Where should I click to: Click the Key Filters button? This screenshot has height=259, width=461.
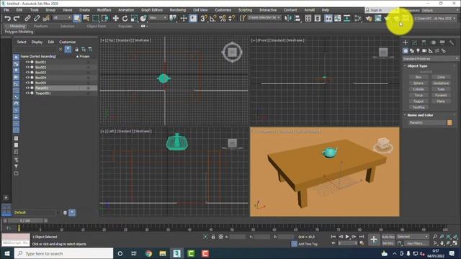pos(416,243)
